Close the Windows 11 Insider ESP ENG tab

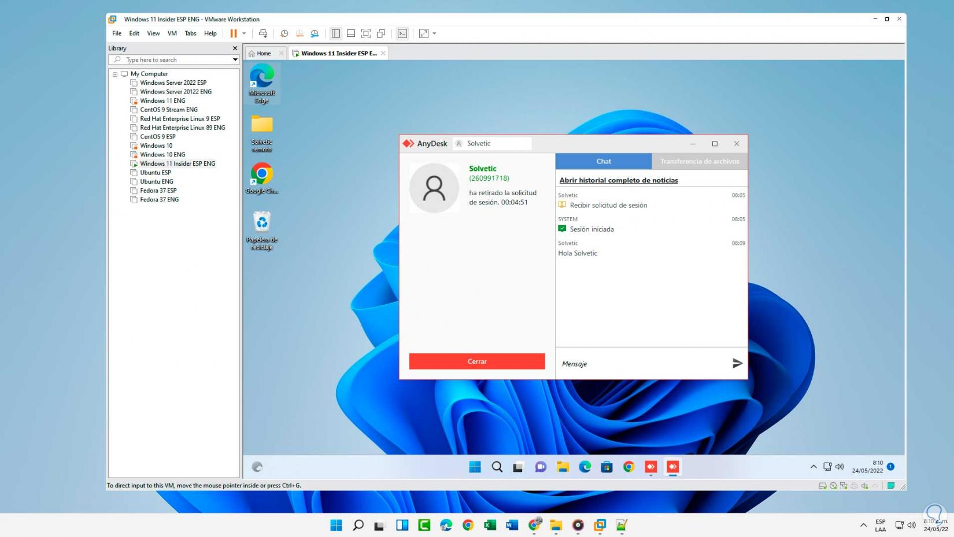(383, 53)
